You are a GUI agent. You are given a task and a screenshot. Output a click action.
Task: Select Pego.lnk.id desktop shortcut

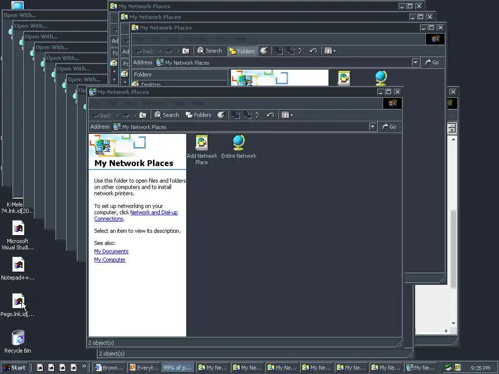tap(18, 305)
